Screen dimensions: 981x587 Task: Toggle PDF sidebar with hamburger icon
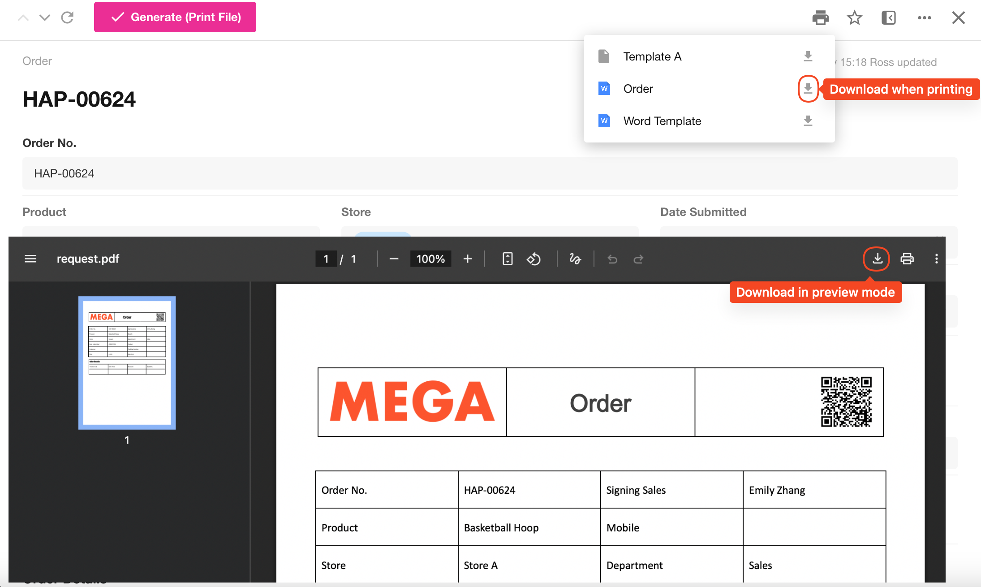click(x=30, y=259)
